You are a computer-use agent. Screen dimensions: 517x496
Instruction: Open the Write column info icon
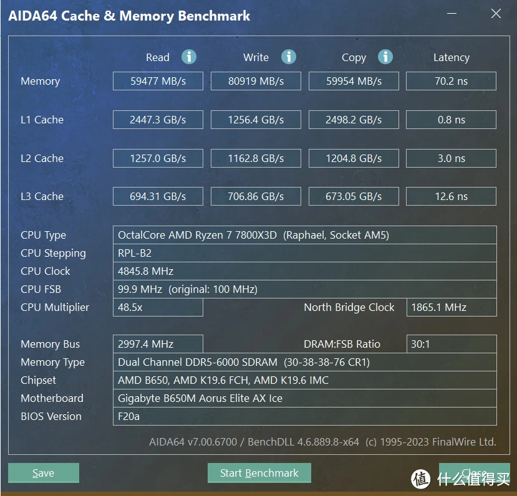(x=288, y=57)
